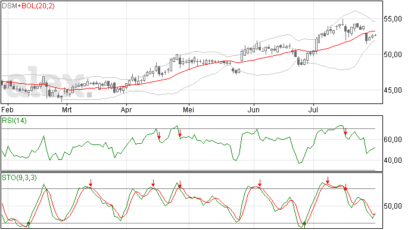
Task: Click the stochastic sell arrow in early June
Action: click(260, 183)
